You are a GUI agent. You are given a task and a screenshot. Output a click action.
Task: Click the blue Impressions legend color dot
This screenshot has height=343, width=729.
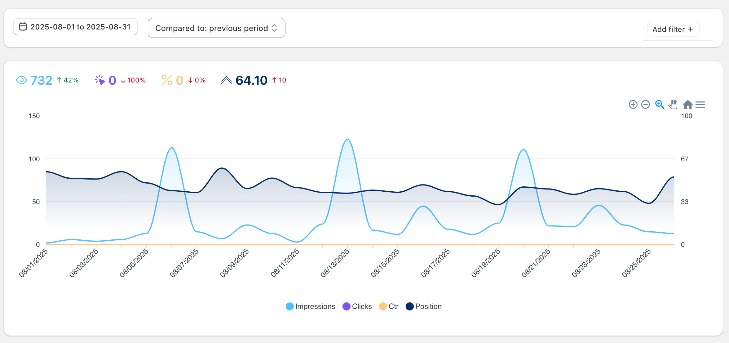click(x=289, y=306)
